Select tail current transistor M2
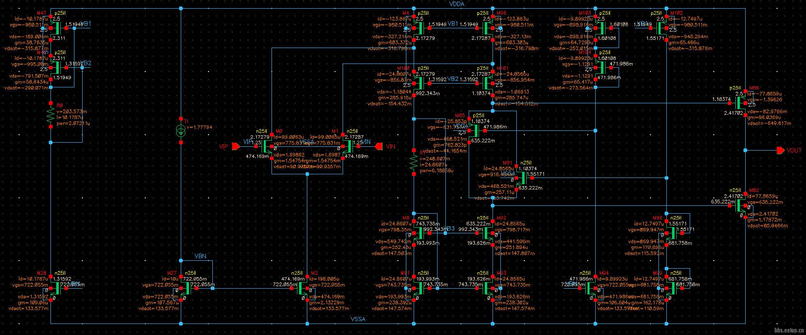Viewport: 806px width, 335px height. [x=303, y=289]
